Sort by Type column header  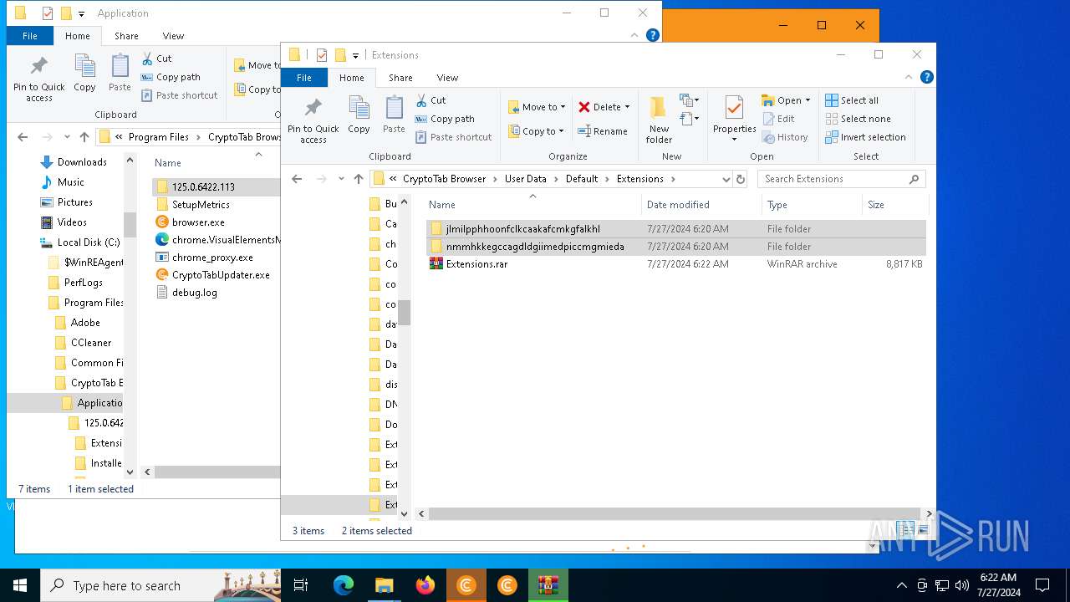[x=812, y=205]
